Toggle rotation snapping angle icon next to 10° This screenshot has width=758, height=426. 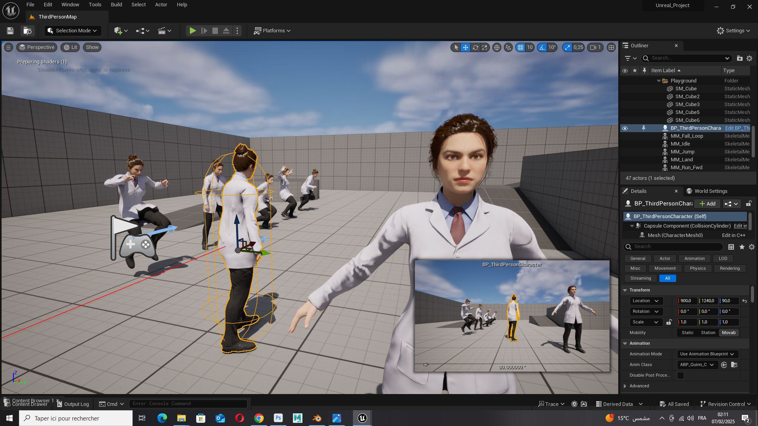coord(542,47)
